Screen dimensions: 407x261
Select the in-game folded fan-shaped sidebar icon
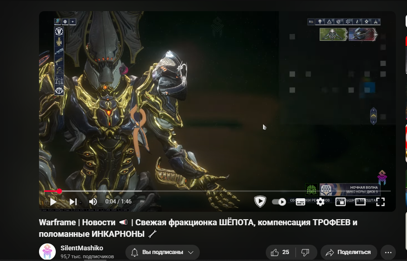pyautogui.click(x=59, y=91)
